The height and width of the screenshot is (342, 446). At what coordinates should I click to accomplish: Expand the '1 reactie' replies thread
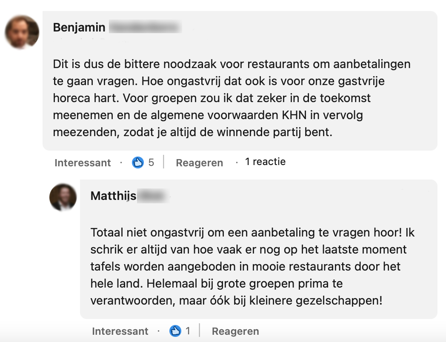click(x=265, y=162)
